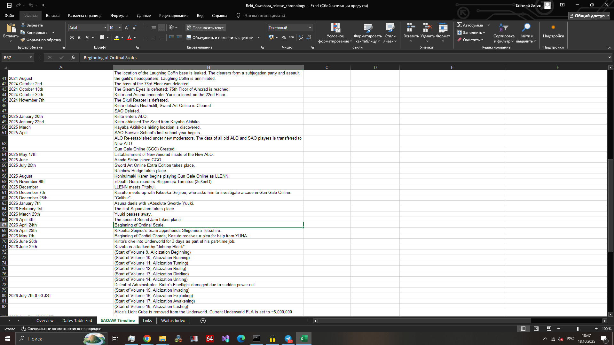This screenshot has width=614, height=345.
Task: Switch to Page Layout view in status bar
Action: (536, 329)
